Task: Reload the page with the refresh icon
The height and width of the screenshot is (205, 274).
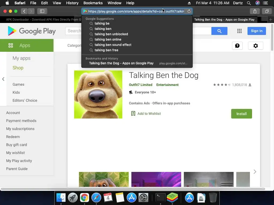Action: pos(189,11)
